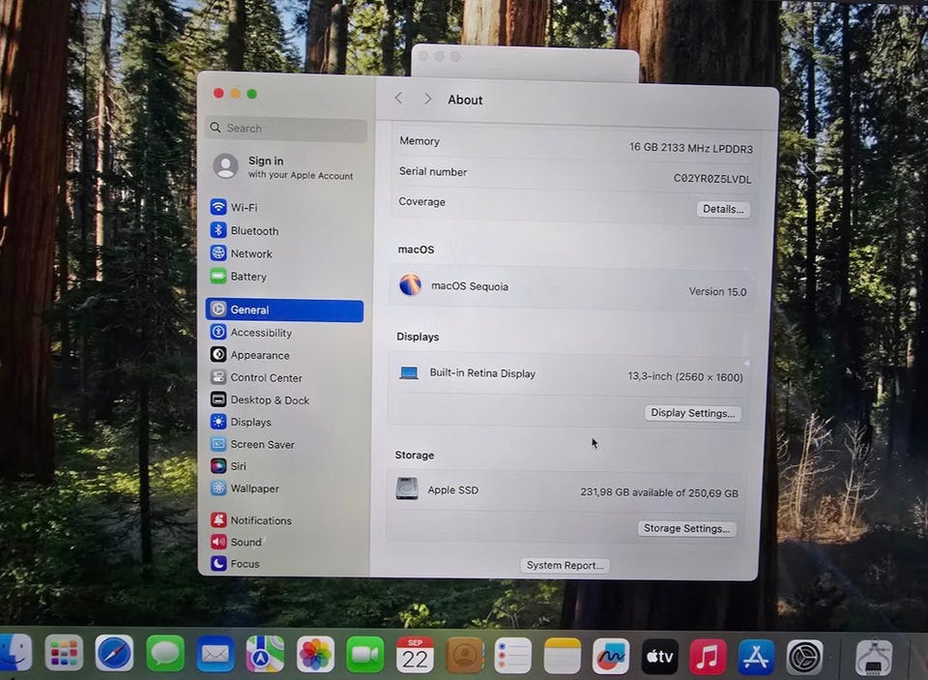Open Displays in the sidebar
Screen dimensions: 928x680
coord(241,422)
